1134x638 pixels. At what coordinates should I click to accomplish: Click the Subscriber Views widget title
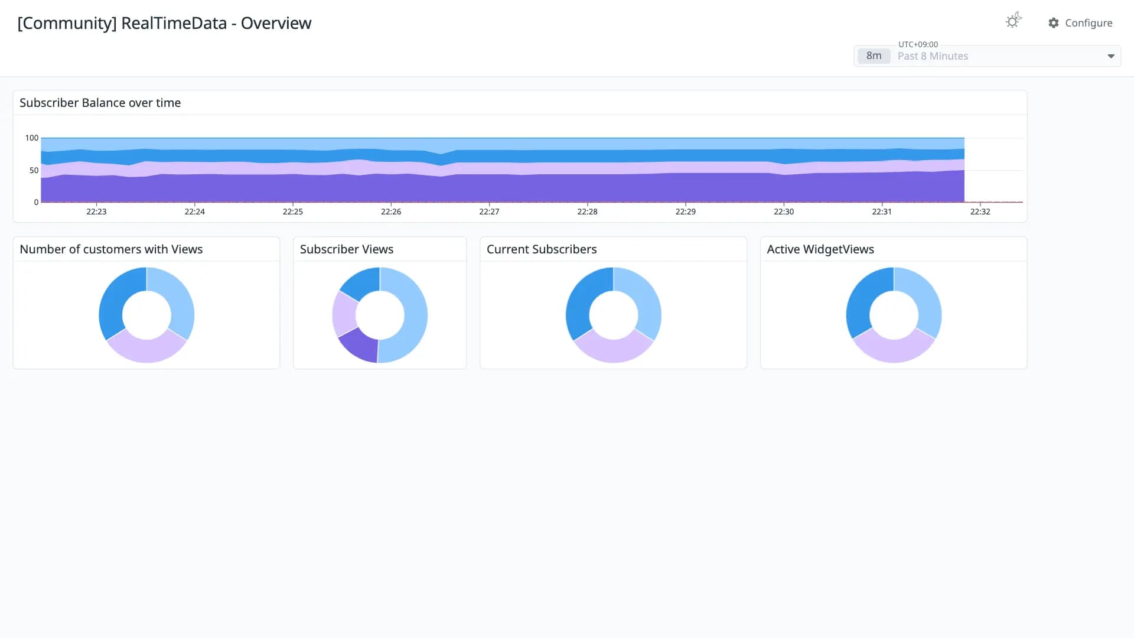[x=347, y=249]
